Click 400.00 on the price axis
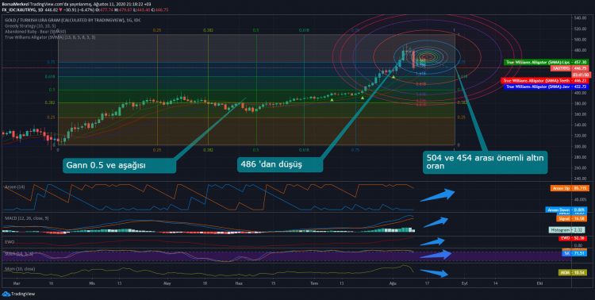The image size is (595, 300). pyautogui.click(x=581, y=93)
